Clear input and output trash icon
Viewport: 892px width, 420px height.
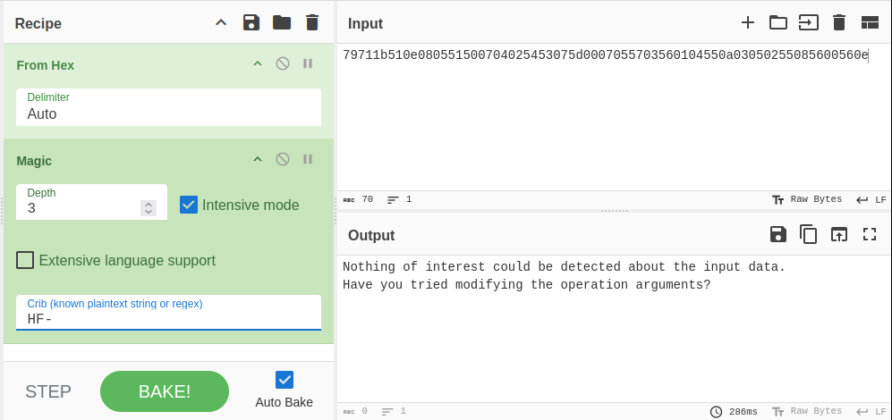click(839, 22)
